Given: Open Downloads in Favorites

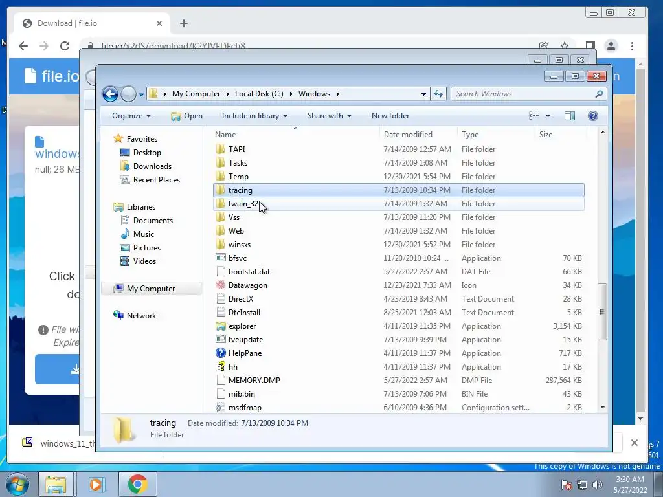Looking at the screenshot, I should point(152,166).
